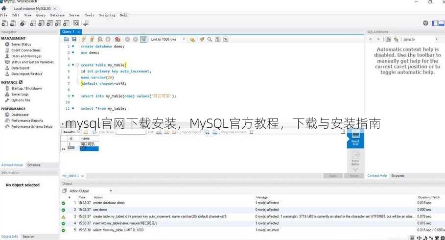
Task: Open the File menu
Action: click(4, 15)
